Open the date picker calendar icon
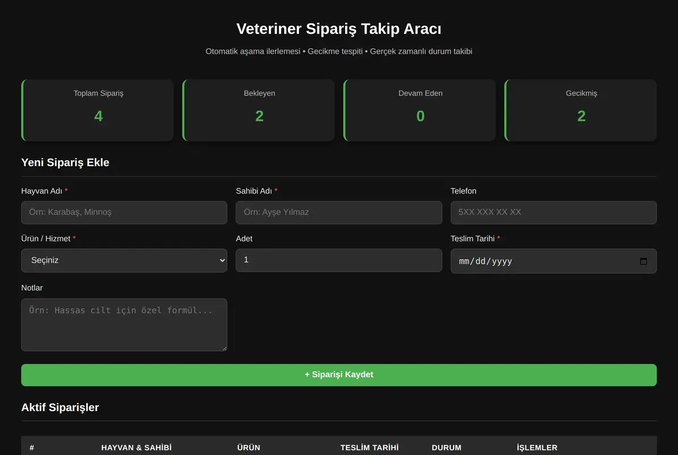The image size is (678, 455). pos(644,261)
